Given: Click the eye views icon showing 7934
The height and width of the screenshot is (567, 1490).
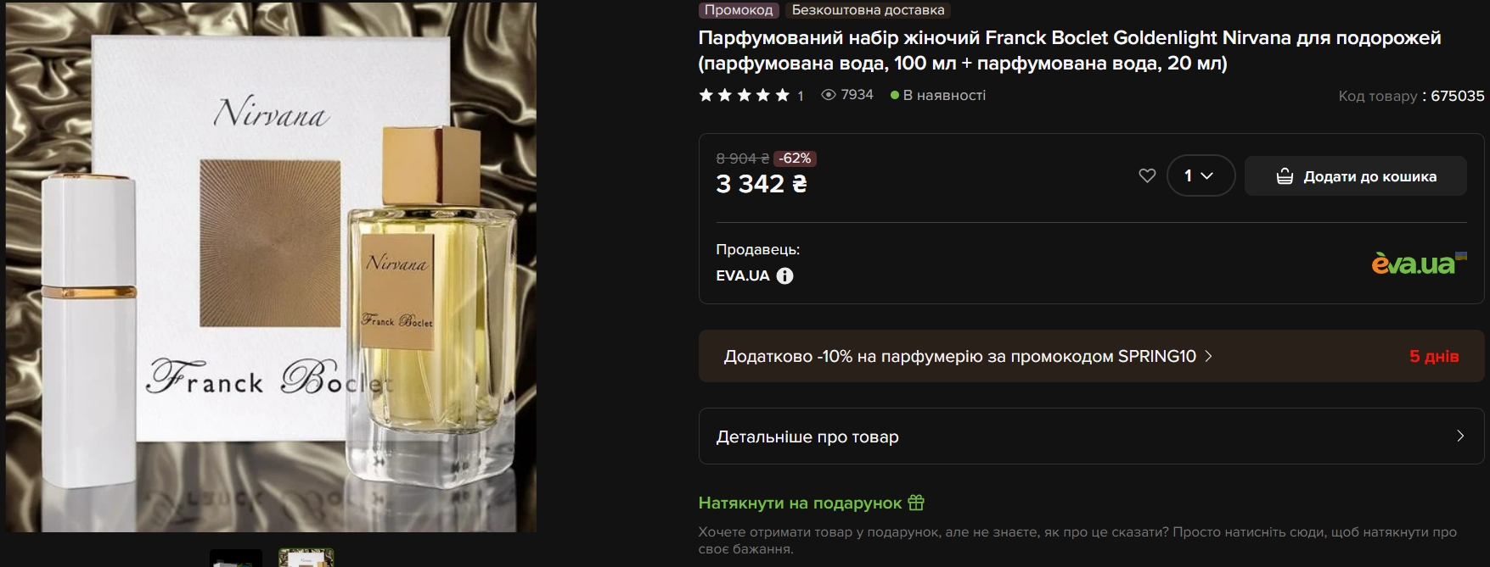Looking at the screenshot, I should (x=829, y=95).
